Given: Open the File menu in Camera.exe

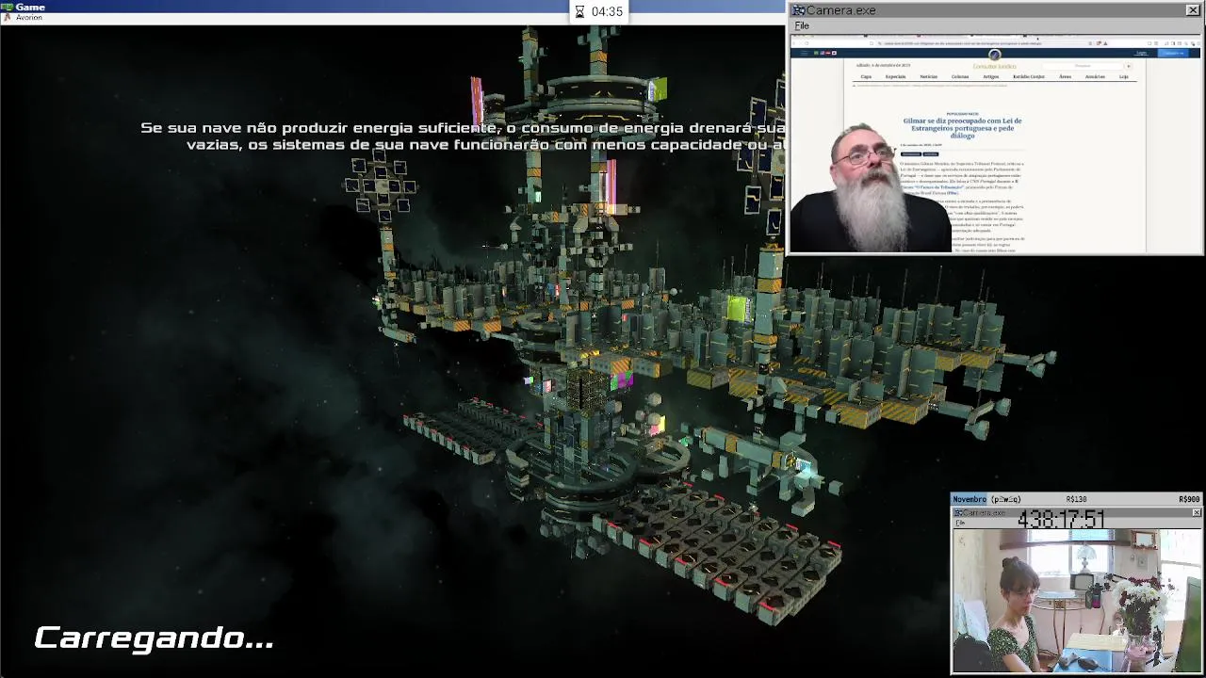Looking at the screenshot, I should click(801, 25).
